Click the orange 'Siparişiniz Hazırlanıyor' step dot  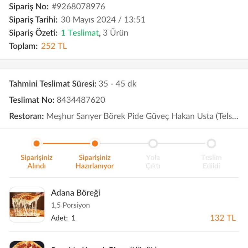coord(95,143)
